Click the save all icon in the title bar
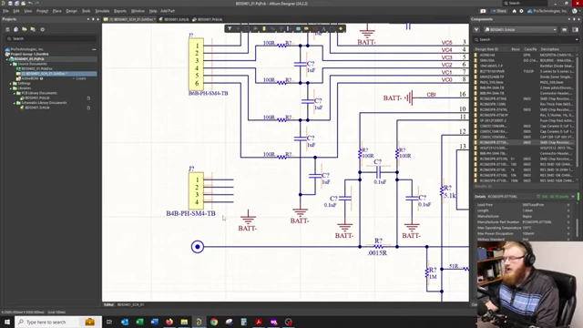The width and height of the screenshot is (583, 328). (x=16, y=4)
